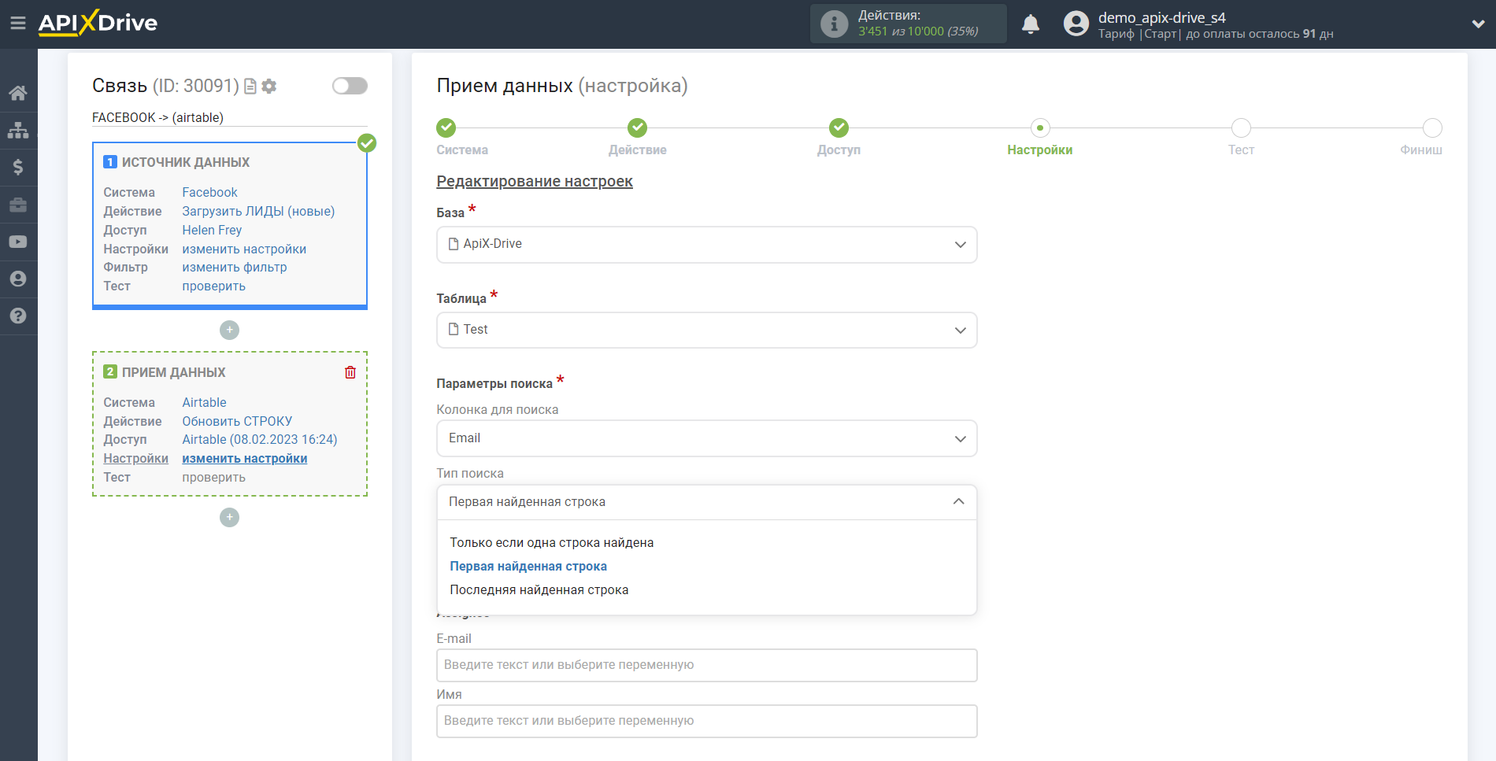Expand the account menu chevron
1496x761 pixels.
(1478, 24)
